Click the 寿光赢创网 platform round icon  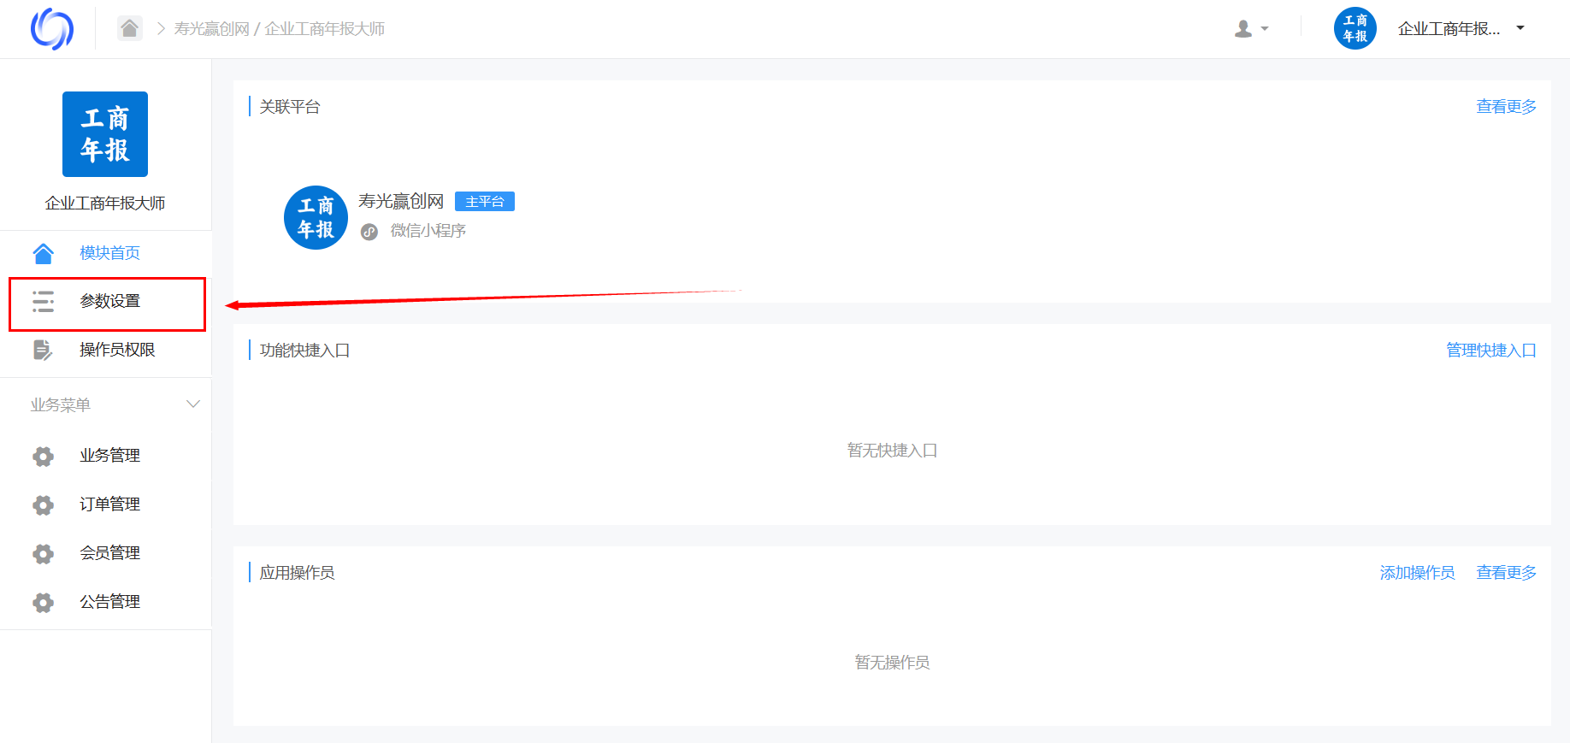(316, 217)
